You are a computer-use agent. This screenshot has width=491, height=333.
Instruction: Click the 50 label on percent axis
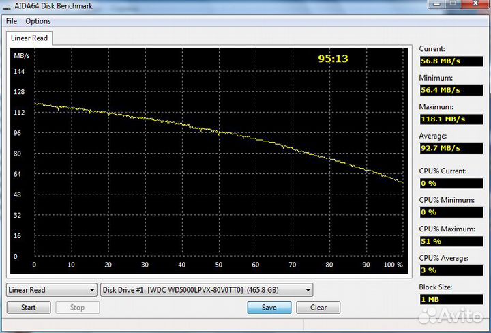219,265
